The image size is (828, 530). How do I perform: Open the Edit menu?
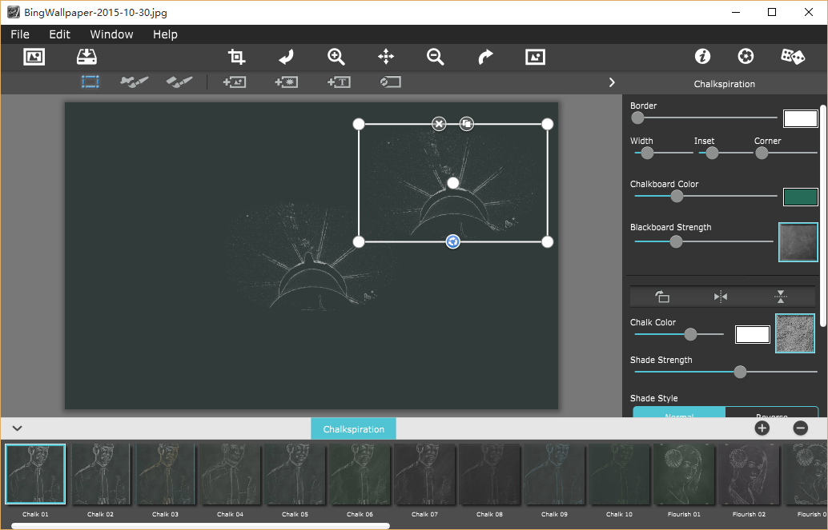pyautogui.click(x=59, y=34)
